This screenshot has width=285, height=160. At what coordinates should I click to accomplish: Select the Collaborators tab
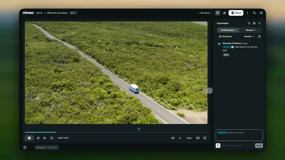pos(228,30)
